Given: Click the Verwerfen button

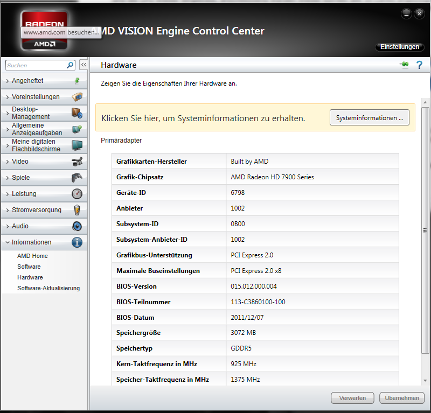Looking at the screenshot, I should 352,398.
